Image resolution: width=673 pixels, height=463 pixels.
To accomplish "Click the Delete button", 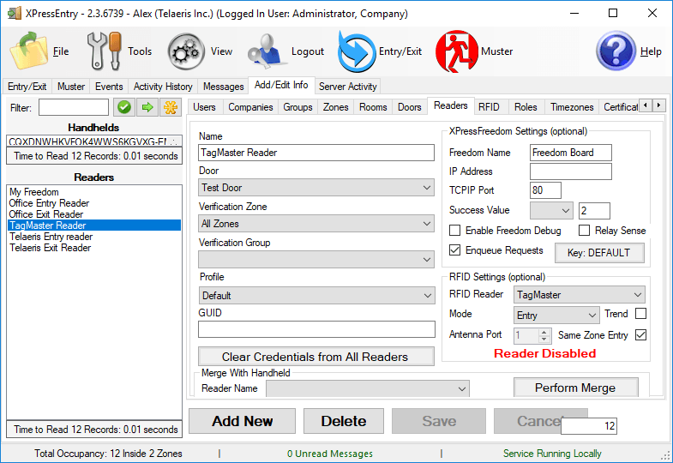I will tap(344, 421).
